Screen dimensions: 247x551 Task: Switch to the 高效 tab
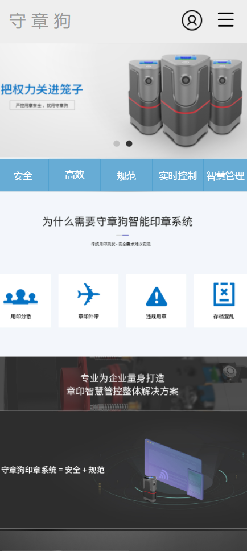click(75, 175)
